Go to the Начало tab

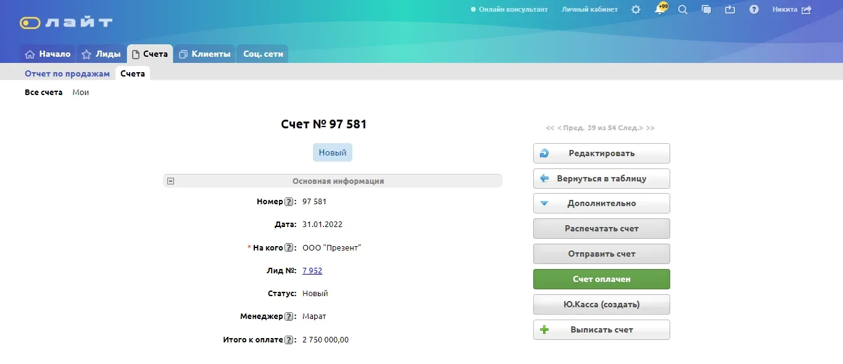(48, 54)
